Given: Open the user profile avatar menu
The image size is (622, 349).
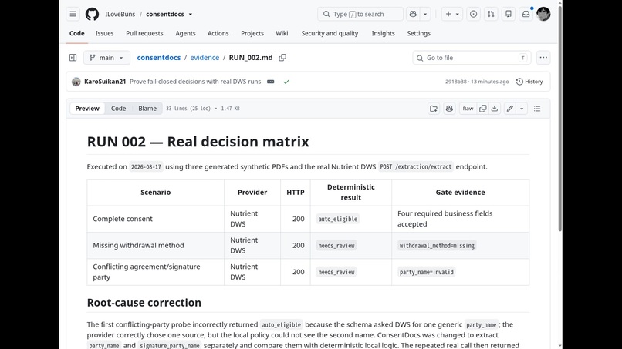Looking at the screenshot, I should point(543,15).
